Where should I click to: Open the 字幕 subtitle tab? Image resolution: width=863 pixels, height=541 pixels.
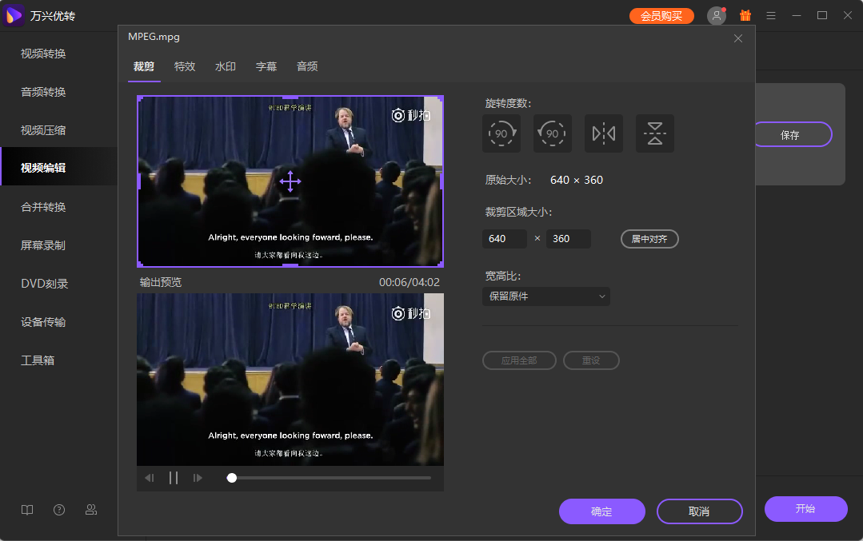266,66
